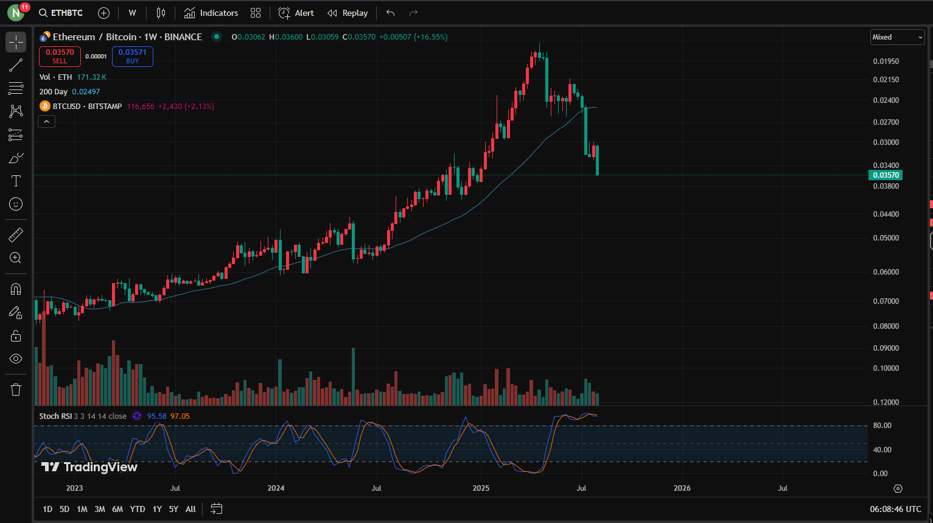Select the BTCUSD · BITSTAMP comparison legend
Screen dimensions: 933x523
pyautogui.click(x=87, y=106)
